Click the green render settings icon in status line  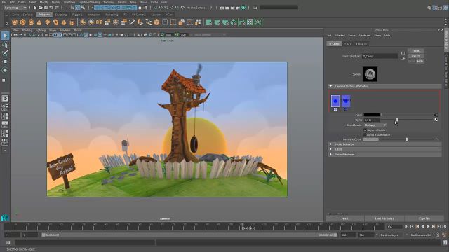(243, 8)
